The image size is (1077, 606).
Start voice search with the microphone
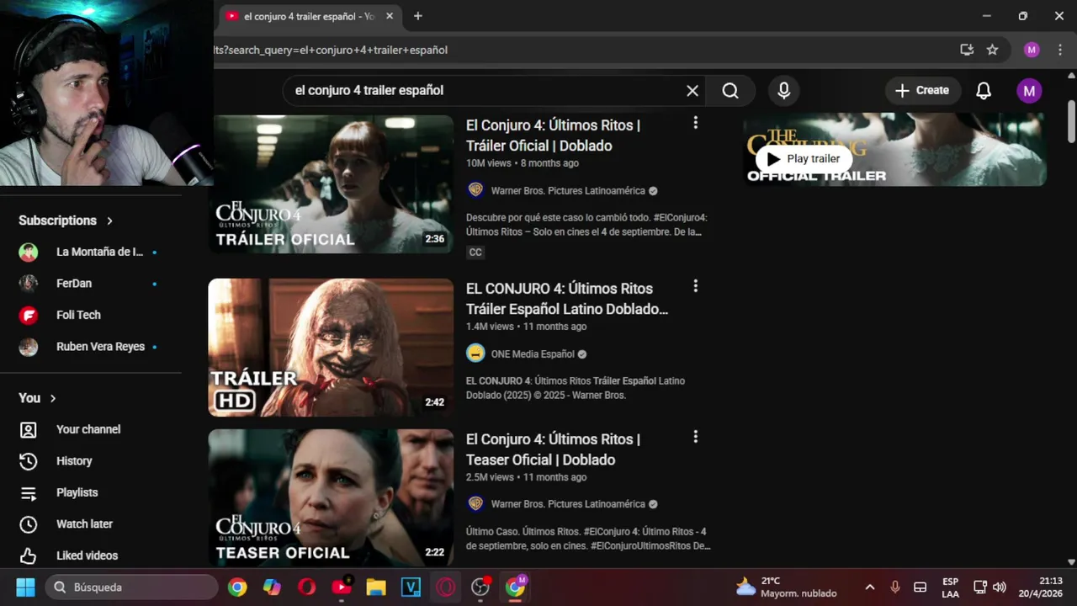(x=784, y=91)
